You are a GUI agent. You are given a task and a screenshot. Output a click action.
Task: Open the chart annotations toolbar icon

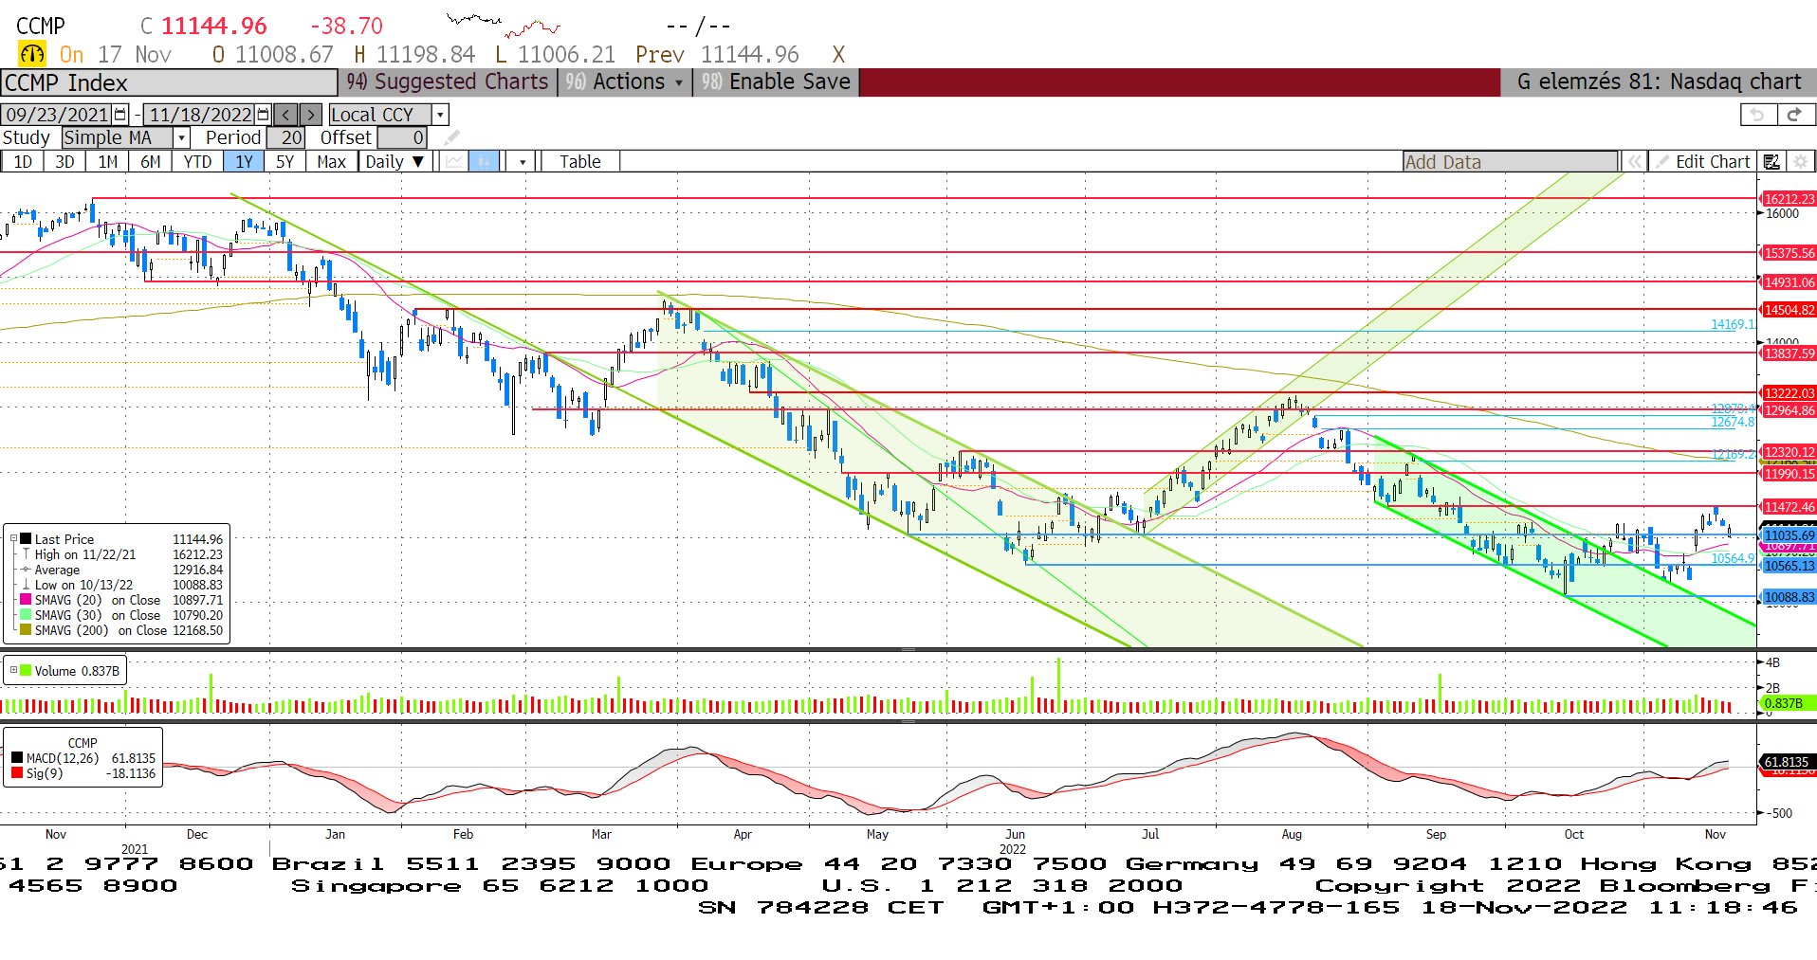tap(1771, 162)
